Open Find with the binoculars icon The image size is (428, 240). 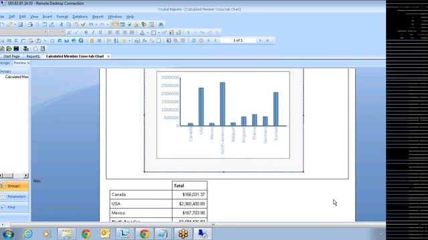pyautogui.click(x=160, y=25)
